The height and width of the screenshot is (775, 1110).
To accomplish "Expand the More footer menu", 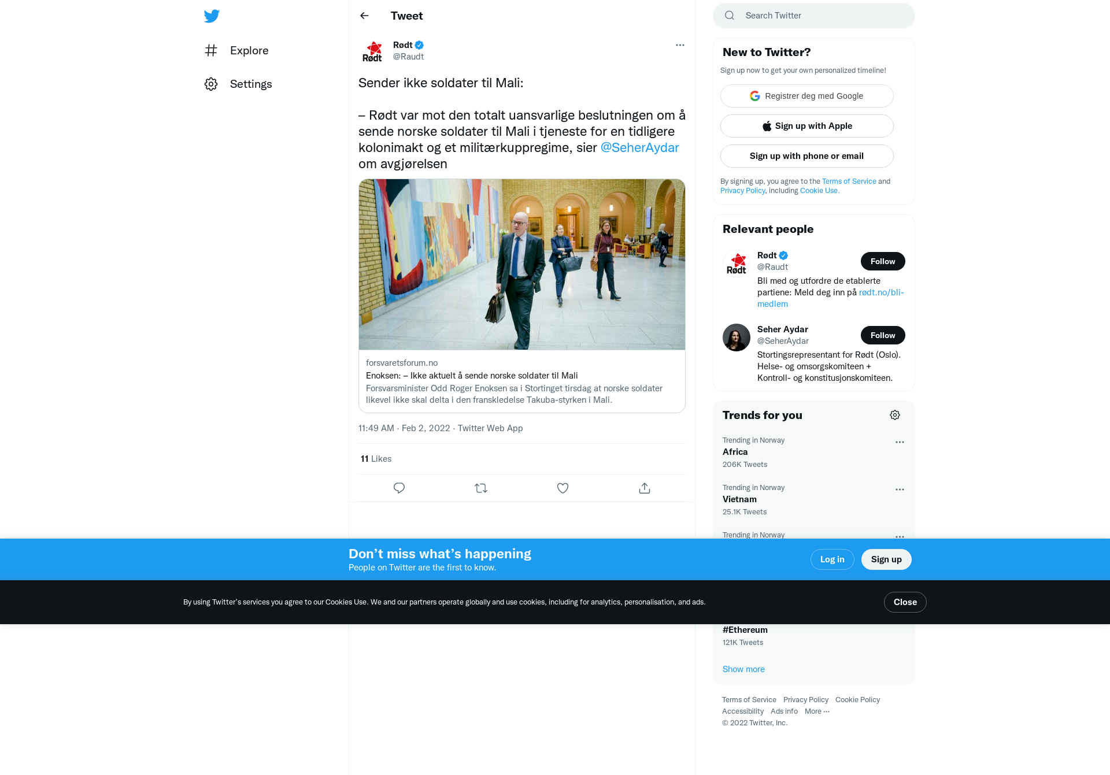I will tap(817, 711).
